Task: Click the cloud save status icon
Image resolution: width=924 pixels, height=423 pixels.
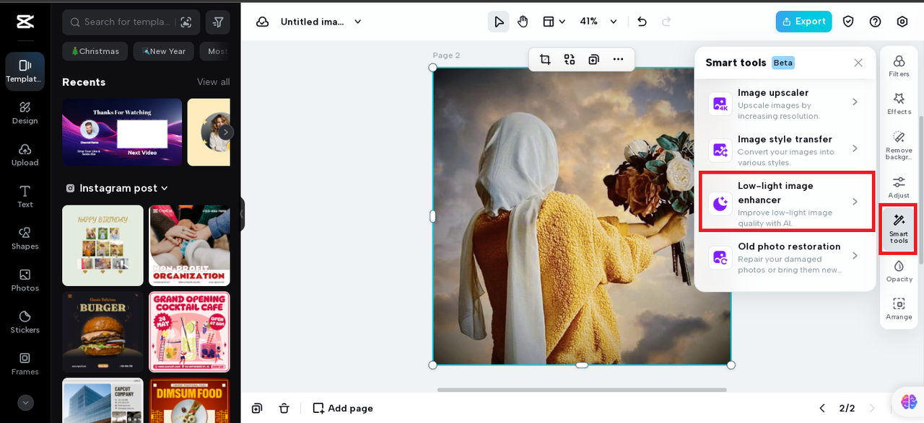Action: tap(263, 22)
